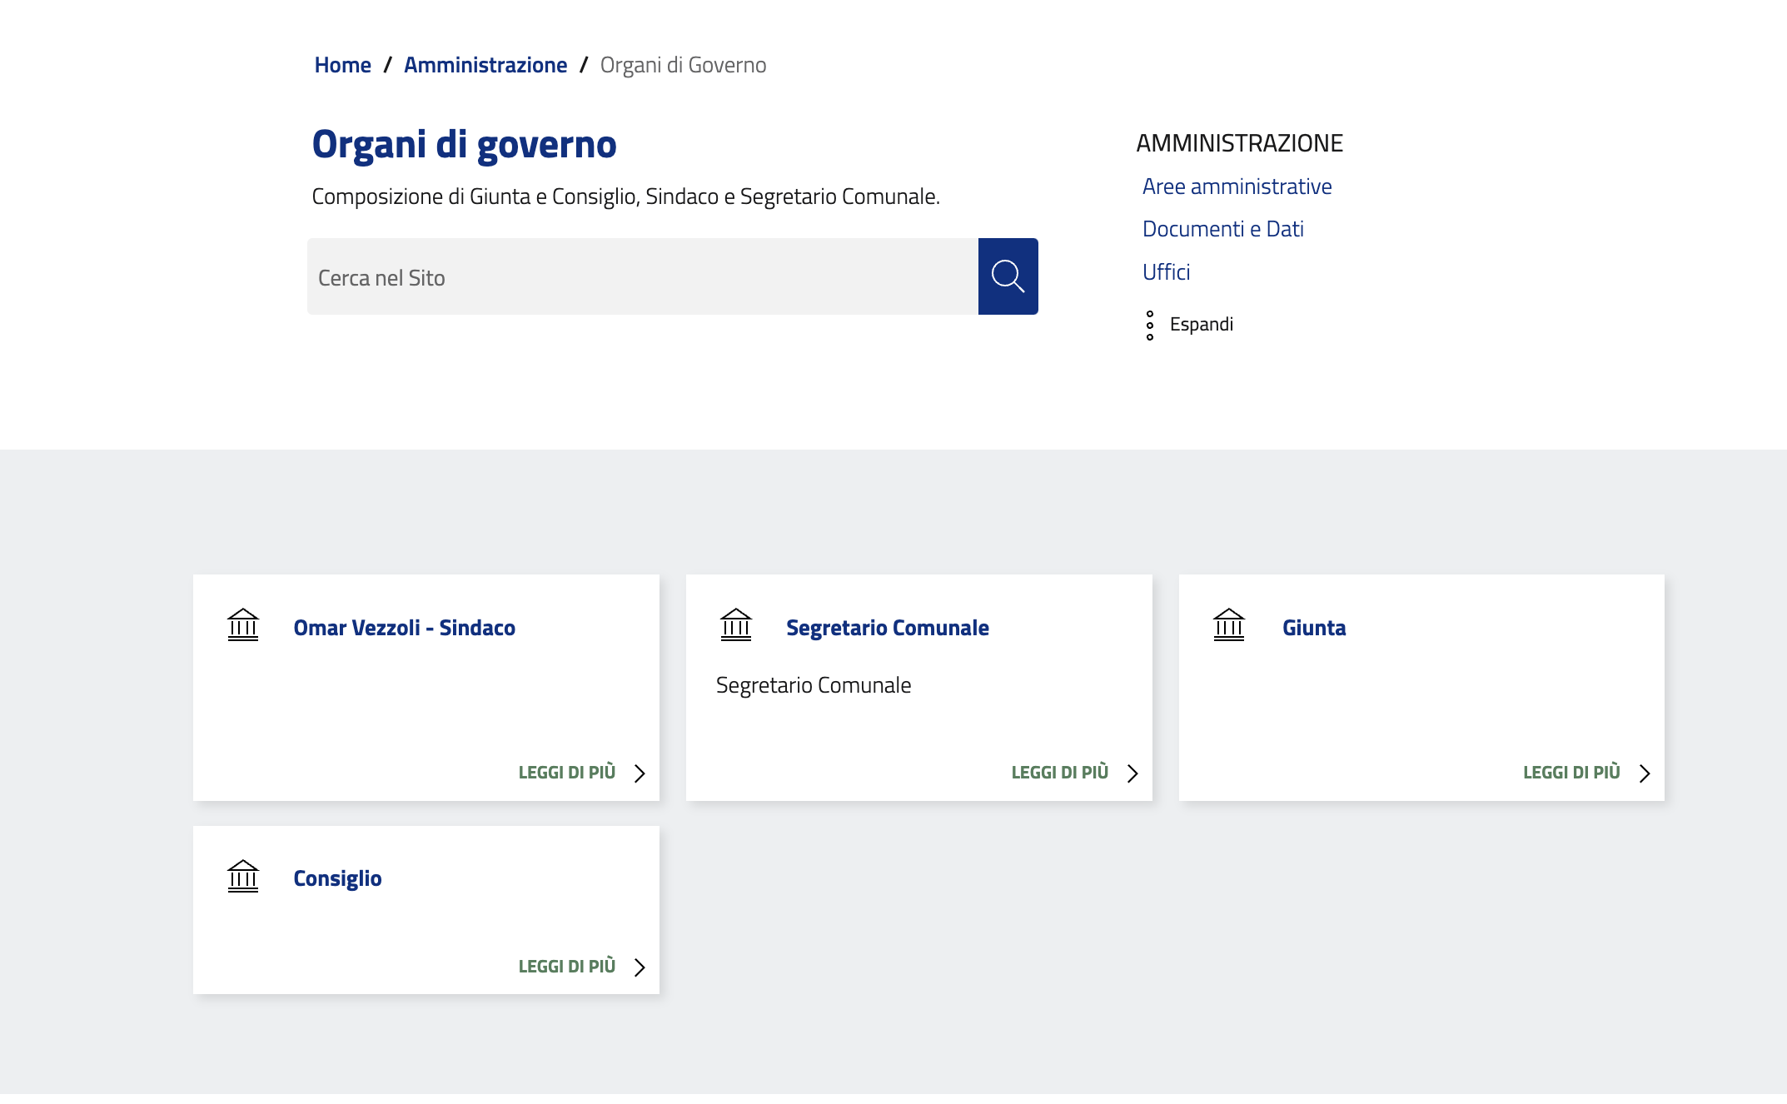
Task: Open Aree amministrative sidebar item
Action: point(1237,186)
